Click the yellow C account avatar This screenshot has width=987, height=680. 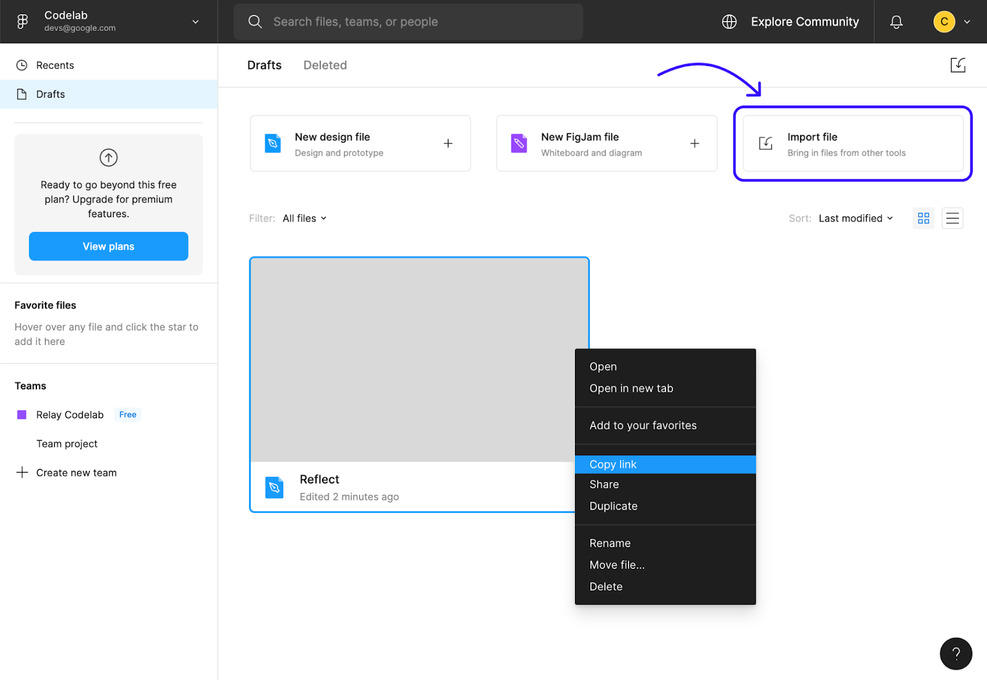tap(944, 22)
